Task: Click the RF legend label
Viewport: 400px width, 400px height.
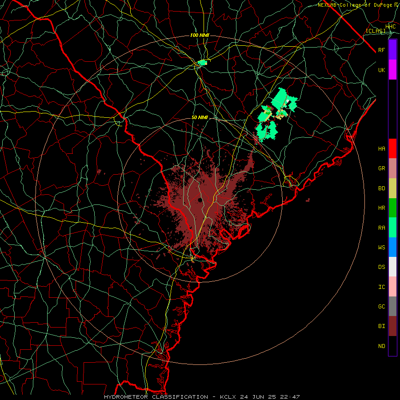Action: pos(382,50)
